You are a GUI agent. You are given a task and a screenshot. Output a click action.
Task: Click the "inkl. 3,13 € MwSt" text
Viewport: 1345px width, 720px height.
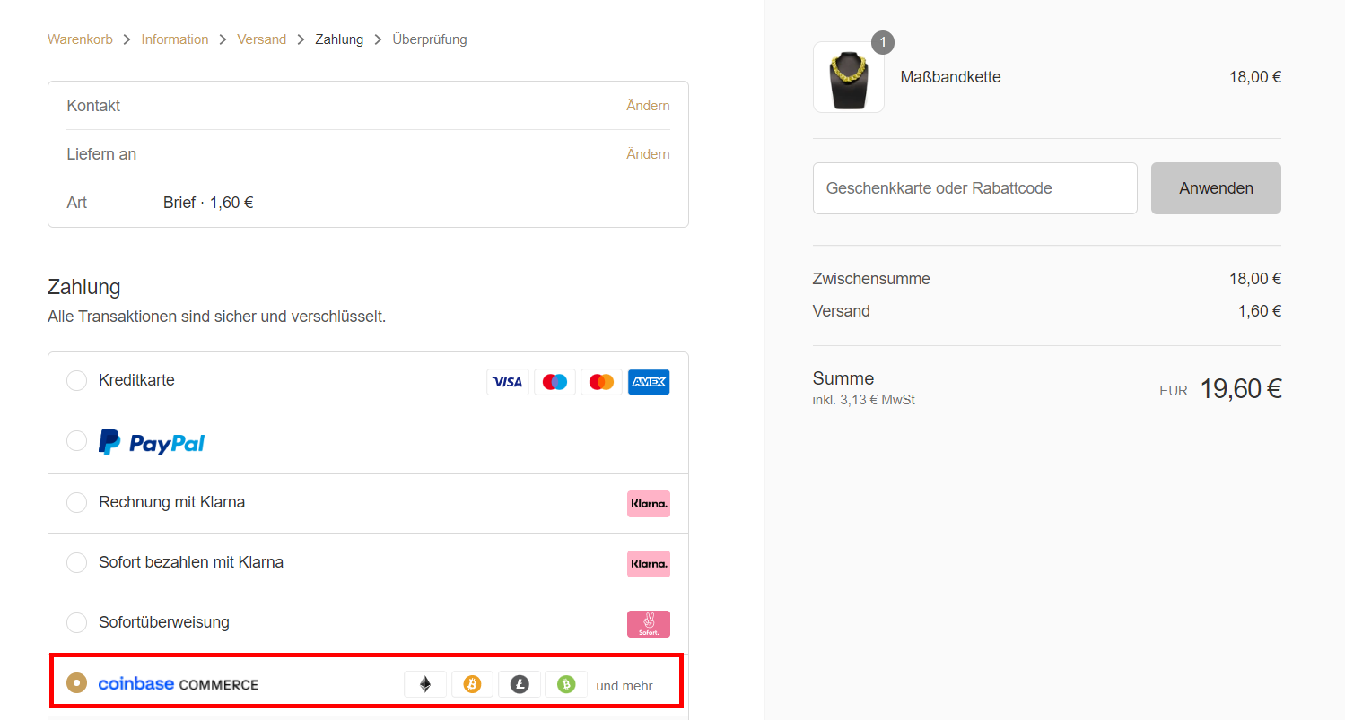[864, 400]
